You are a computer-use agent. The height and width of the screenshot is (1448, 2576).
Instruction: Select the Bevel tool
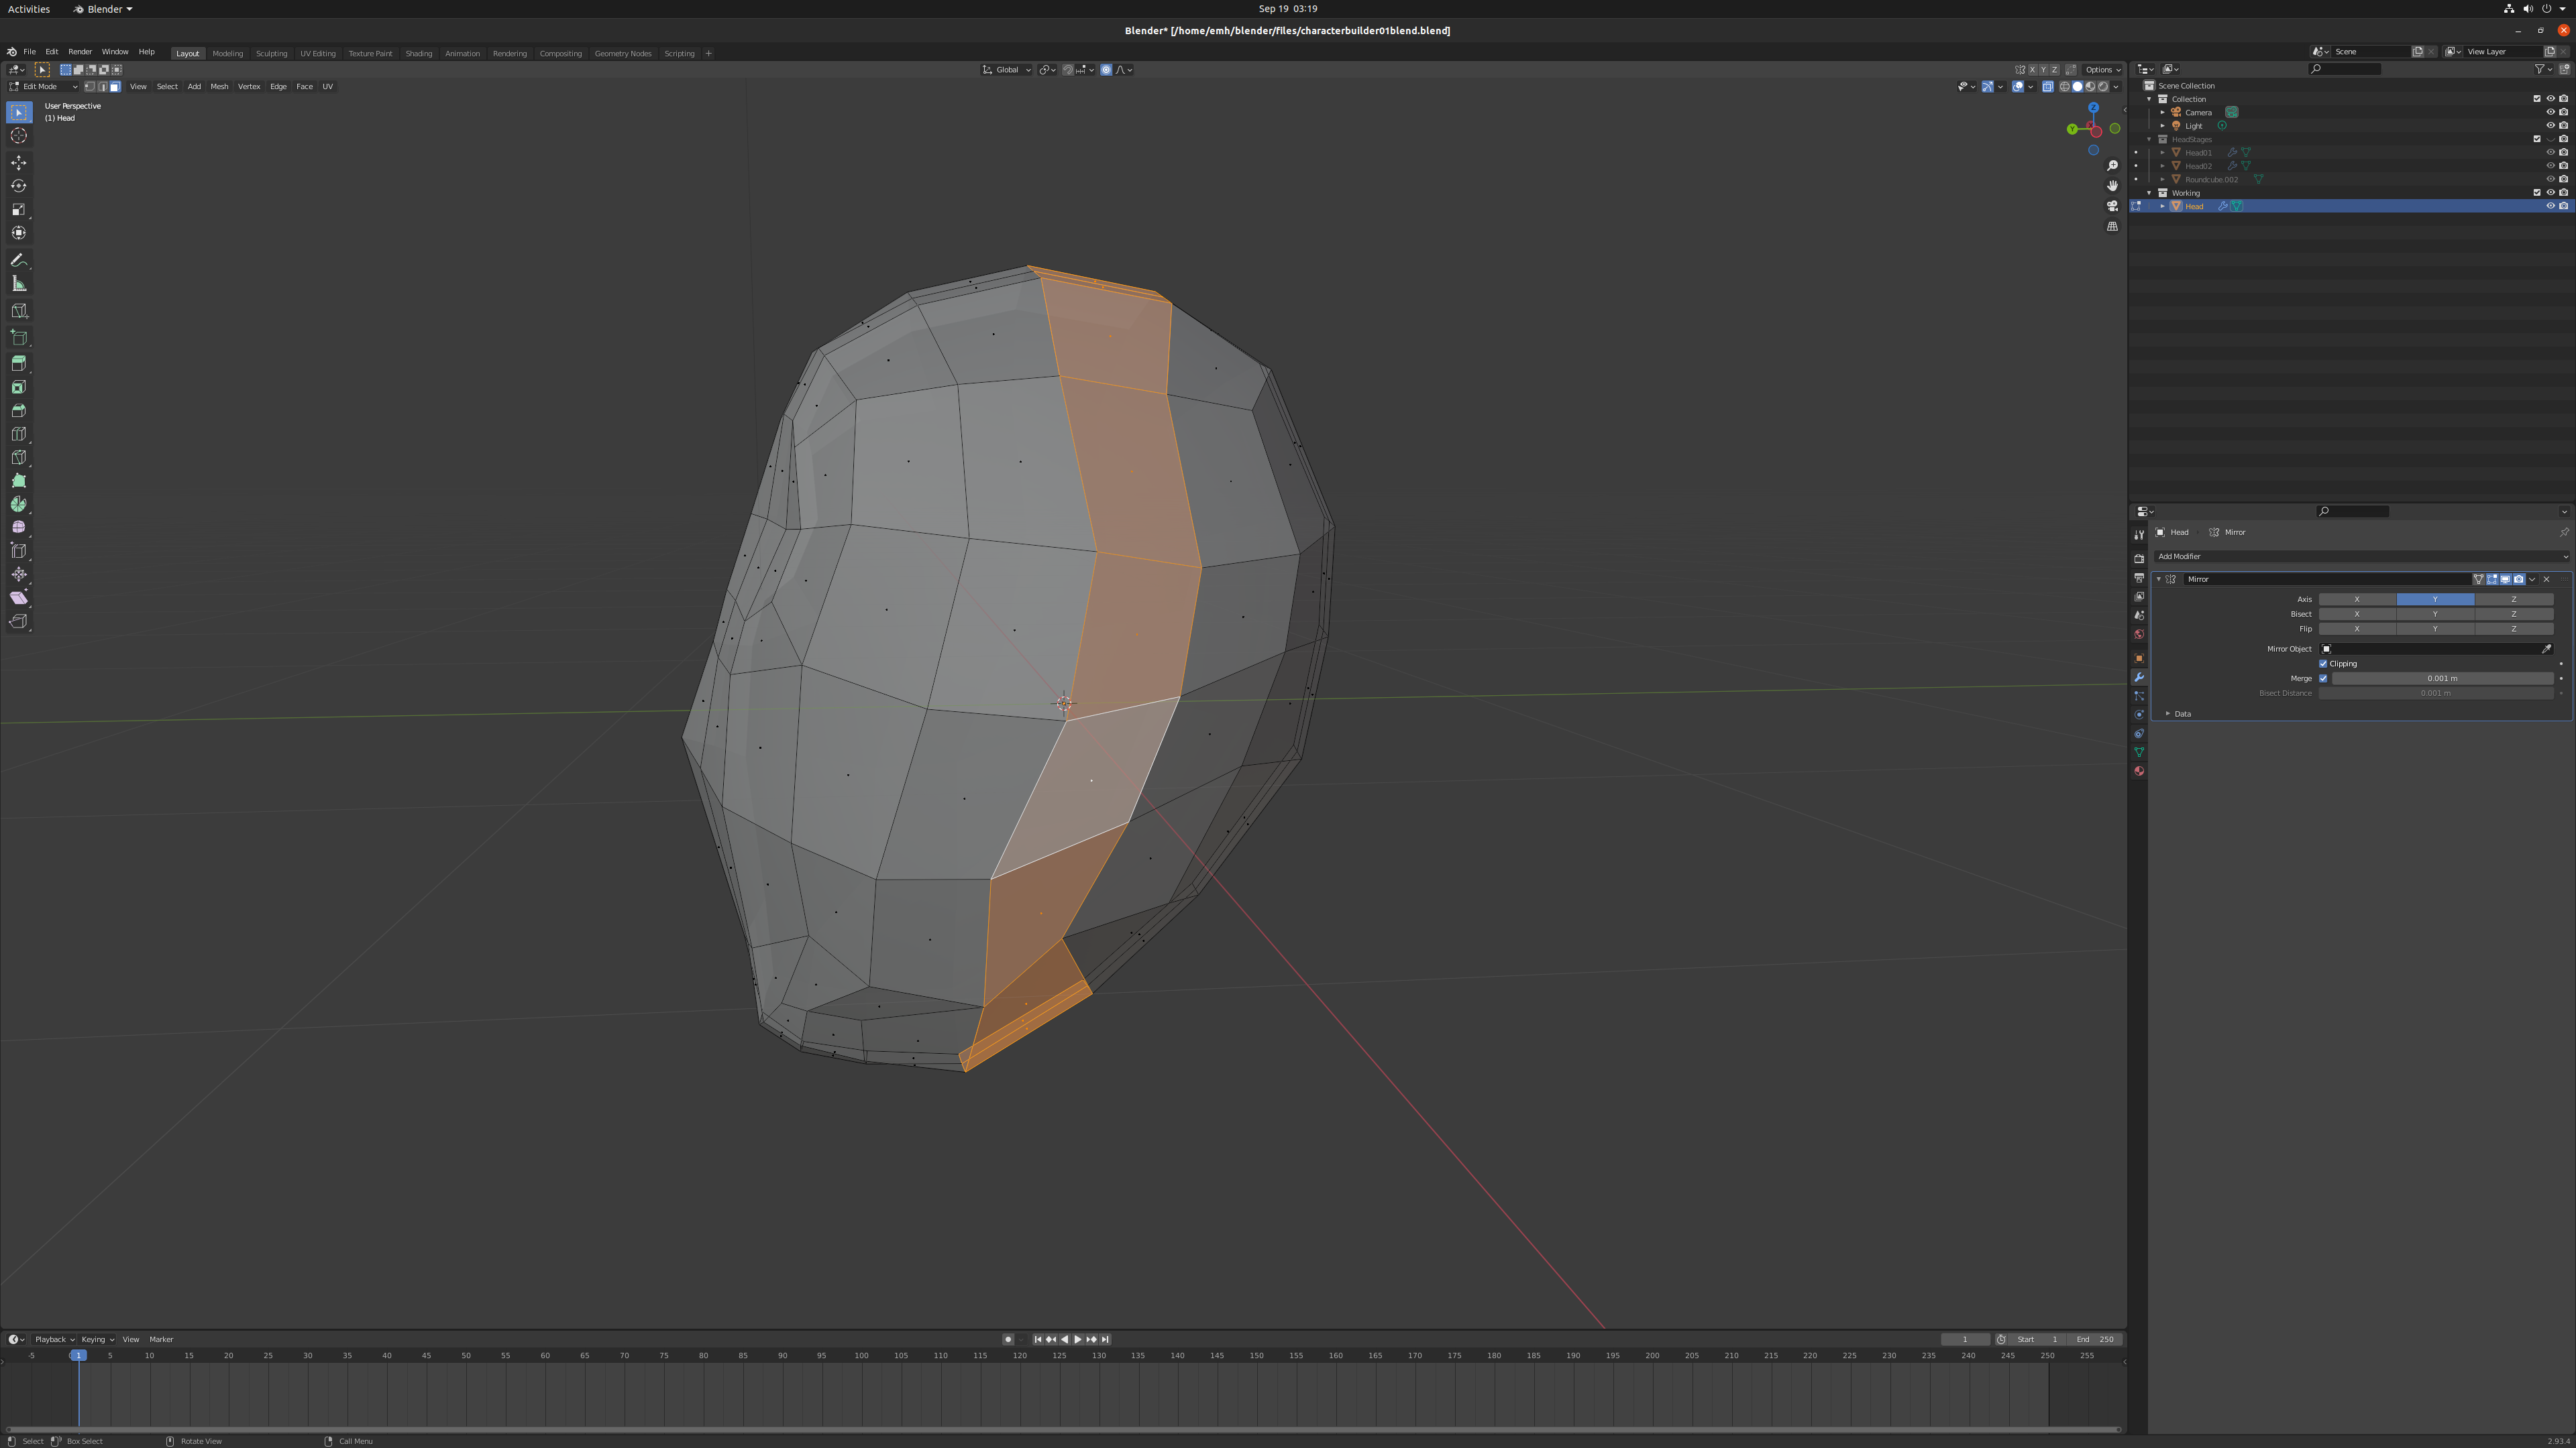pyautogui.click(x=19, y=411)
